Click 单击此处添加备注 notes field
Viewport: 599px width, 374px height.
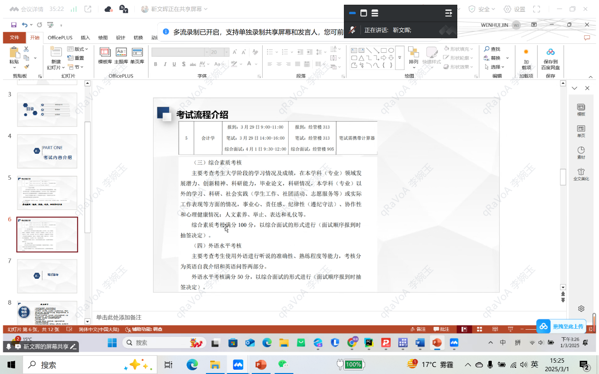(x=119, y=317)
